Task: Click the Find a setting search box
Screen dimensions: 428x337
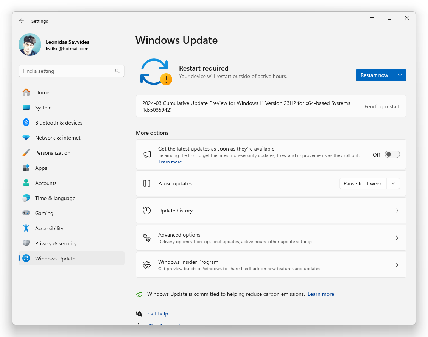Action: 72,71
